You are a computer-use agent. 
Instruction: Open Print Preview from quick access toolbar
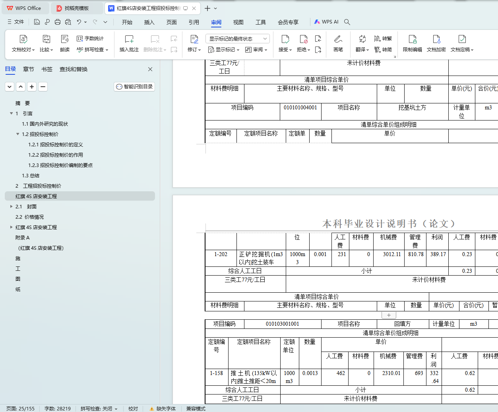[x=68, y=22]
